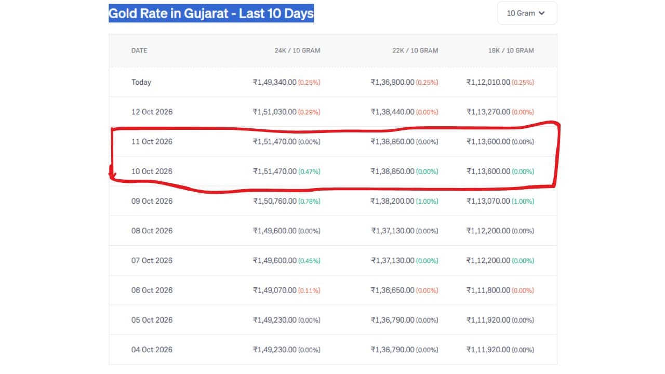Image resolution: width=665 pixels, height=374 pixels.
Task: Select the 12 Oct 2026 date cell
Action: coord(152,112)
